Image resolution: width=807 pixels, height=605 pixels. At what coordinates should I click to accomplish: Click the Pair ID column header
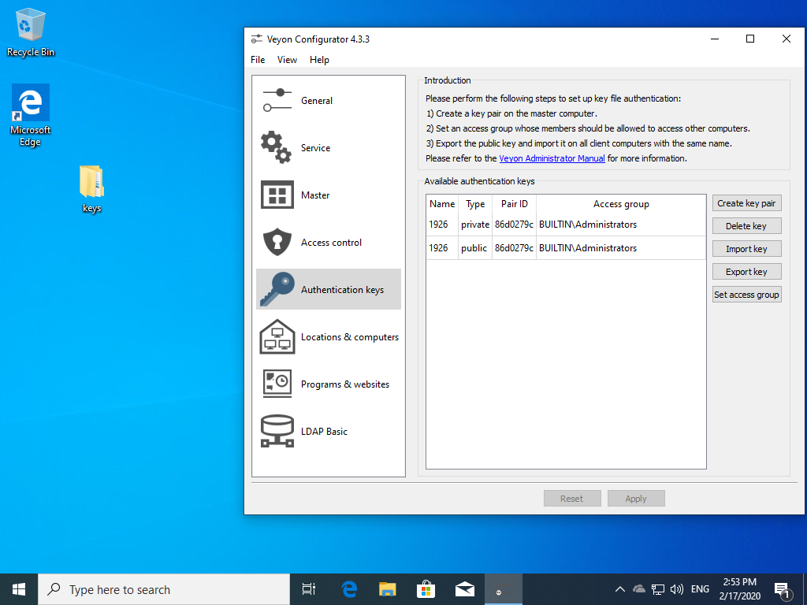tap(514, 204)
